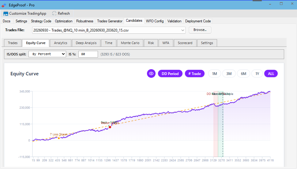This screenshot has width=297, height=169.
Task: Click the Refresh toolbar label
Action: pos(64,13)
